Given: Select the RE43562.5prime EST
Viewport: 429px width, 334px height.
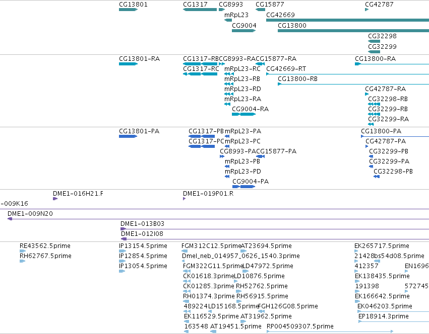Looking at the screenshot, I should point(23,251).
